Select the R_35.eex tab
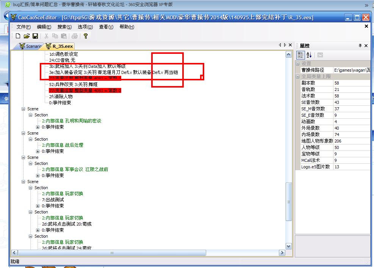 (x=59, y=46)
